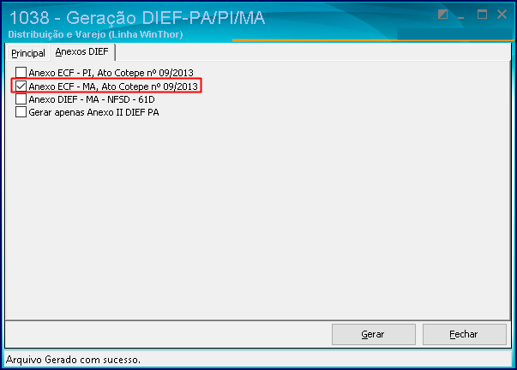The image size is (517, 370).
Task: Check Anexo ECF - PI, Ato Cotepe checkbox
Action: pyautogui.click(x=21, y=73)
